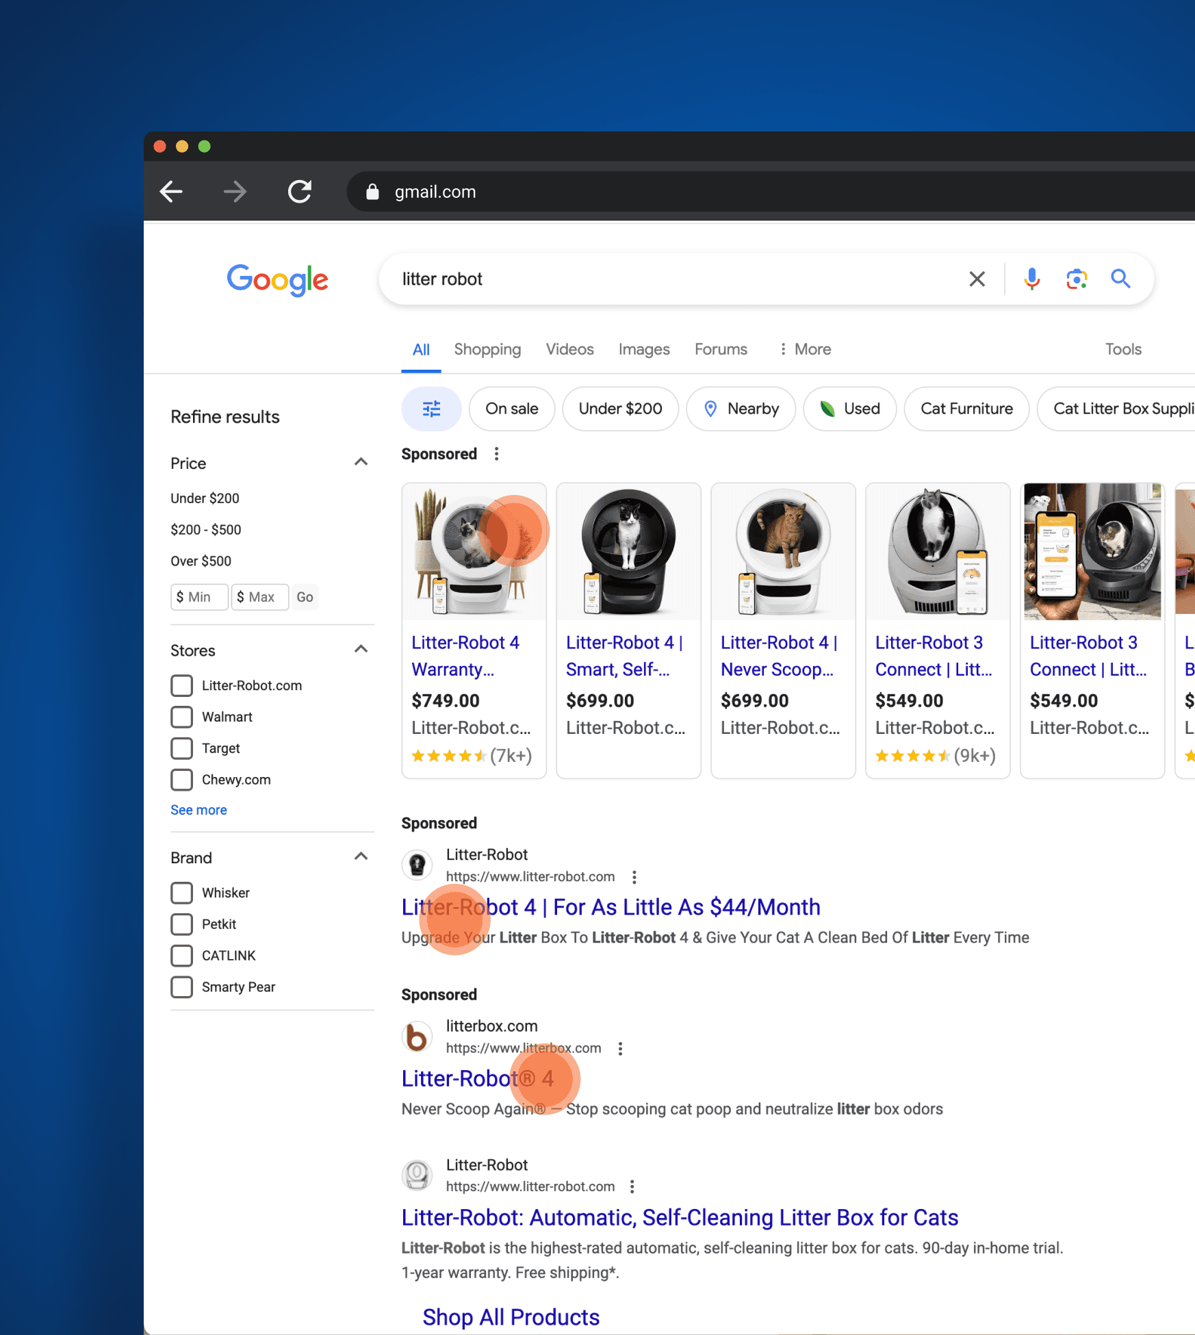Screen dimensions: 1195x1335
Task: Check the Whisker brand checkbox
Action: pyautogui.click(x=181, y=893)
